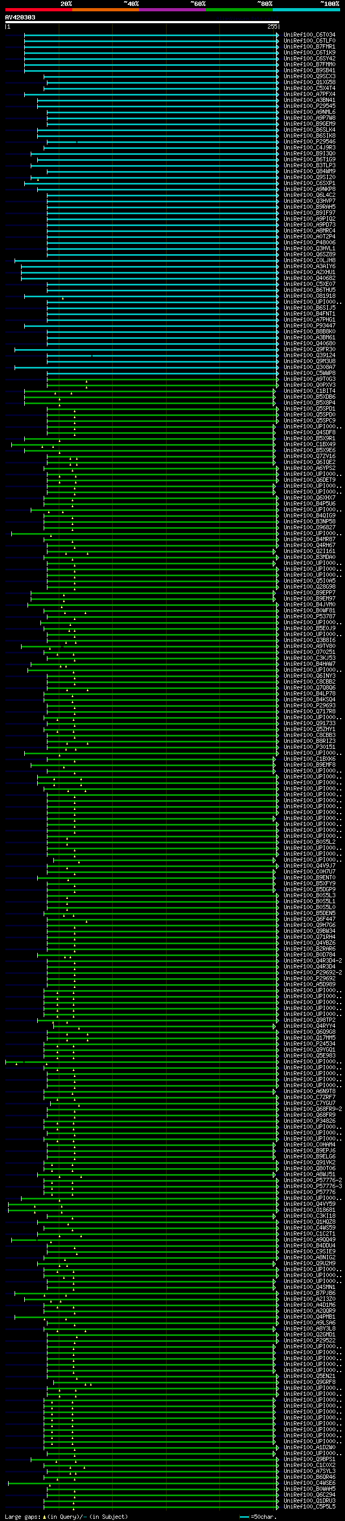Open hit UniRef100_B7FMR1
Viewport: 345px width, 1521px height.
click(309, 46)
